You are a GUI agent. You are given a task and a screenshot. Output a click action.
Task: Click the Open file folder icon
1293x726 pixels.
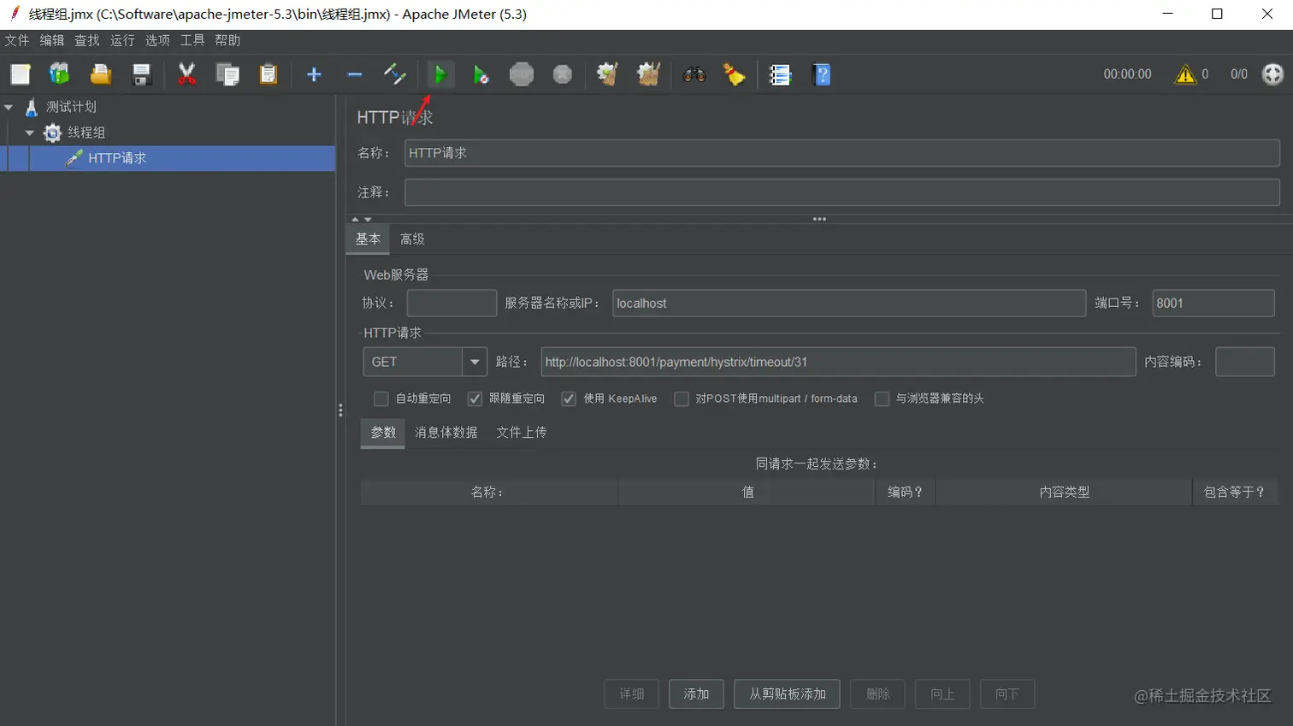101,74
